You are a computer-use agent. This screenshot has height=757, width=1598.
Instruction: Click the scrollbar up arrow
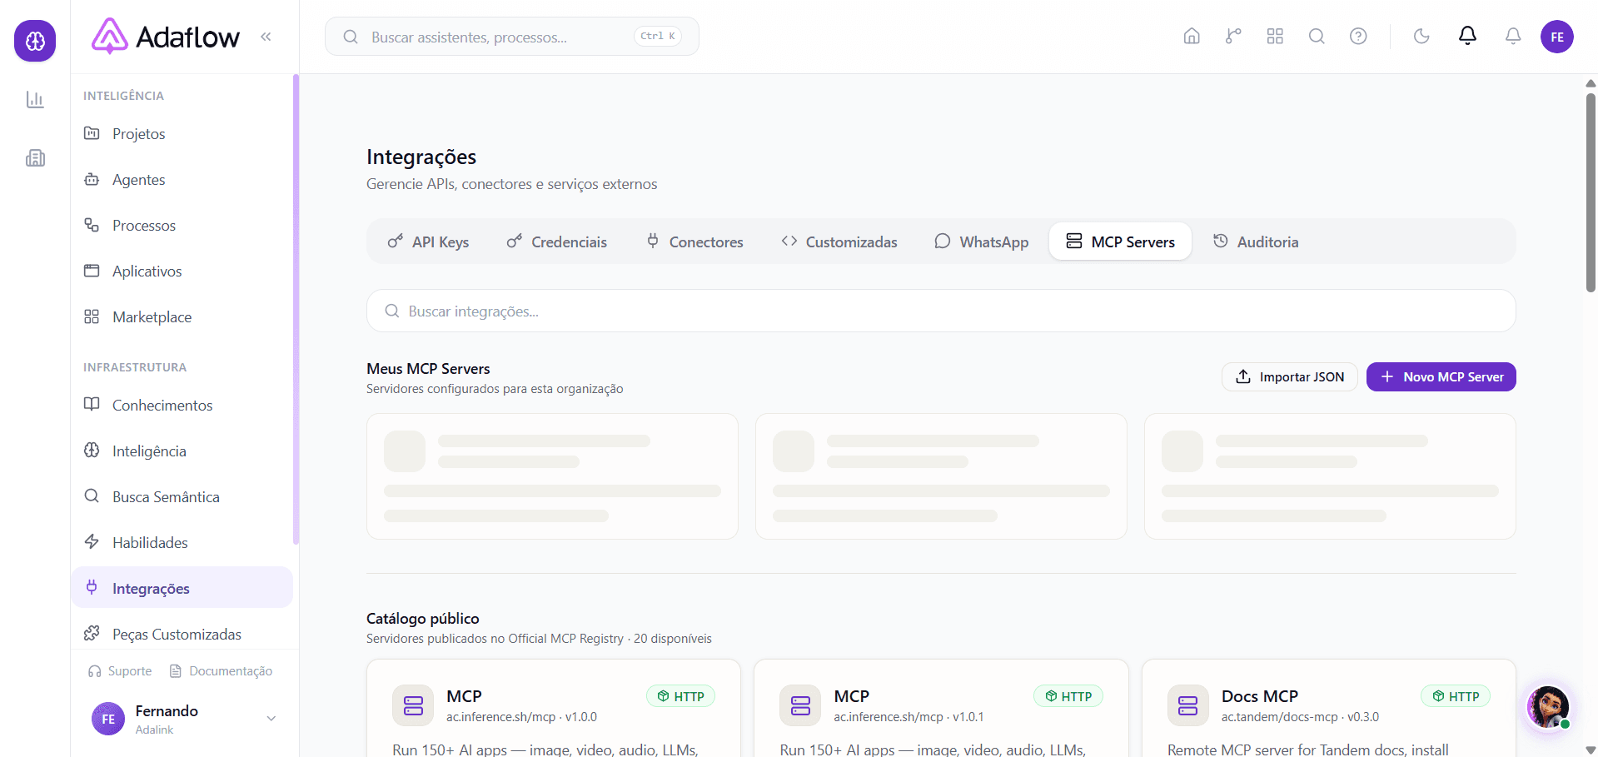click(x=1591, y=83)
